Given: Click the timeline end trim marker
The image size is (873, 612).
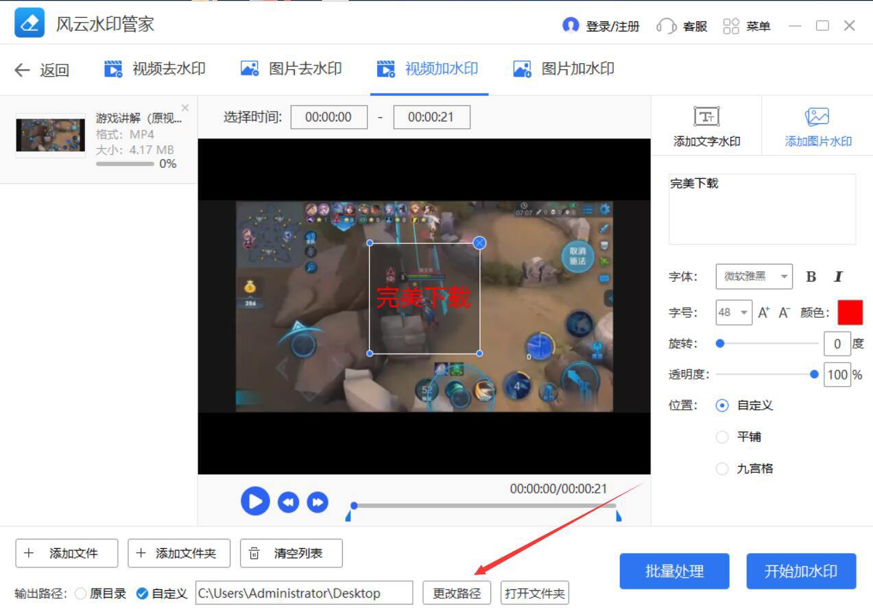Looking at the screenshot, I should [x=619, y=515].
